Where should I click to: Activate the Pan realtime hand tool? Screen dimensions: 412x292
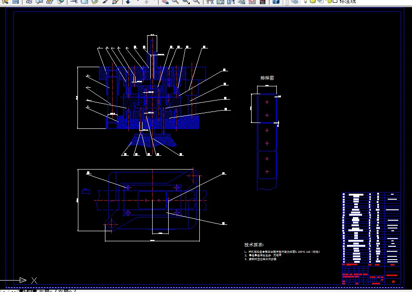point(165,1)
